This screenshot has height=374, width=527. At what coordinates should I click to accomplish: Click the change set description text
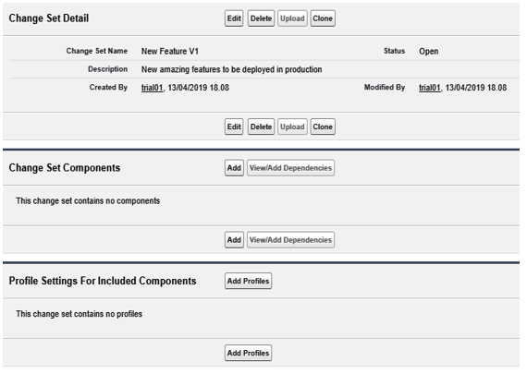[x=231, y=69]
